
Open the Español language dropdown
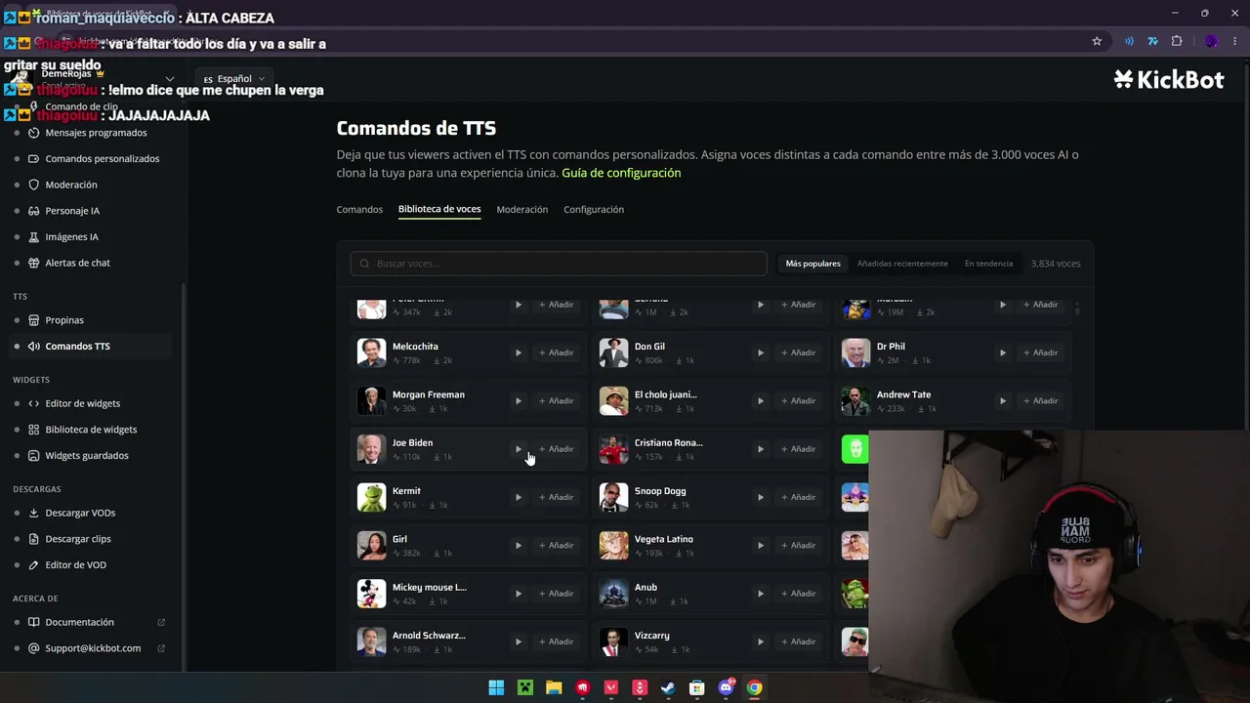tap(234, 78)
